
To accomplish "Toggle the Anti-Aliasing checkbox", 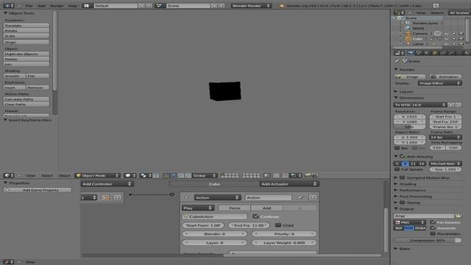I will [403, 156].
